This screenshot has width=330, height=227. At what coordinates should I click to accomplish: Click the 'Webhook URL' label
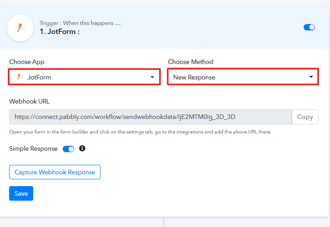[30, 101]
